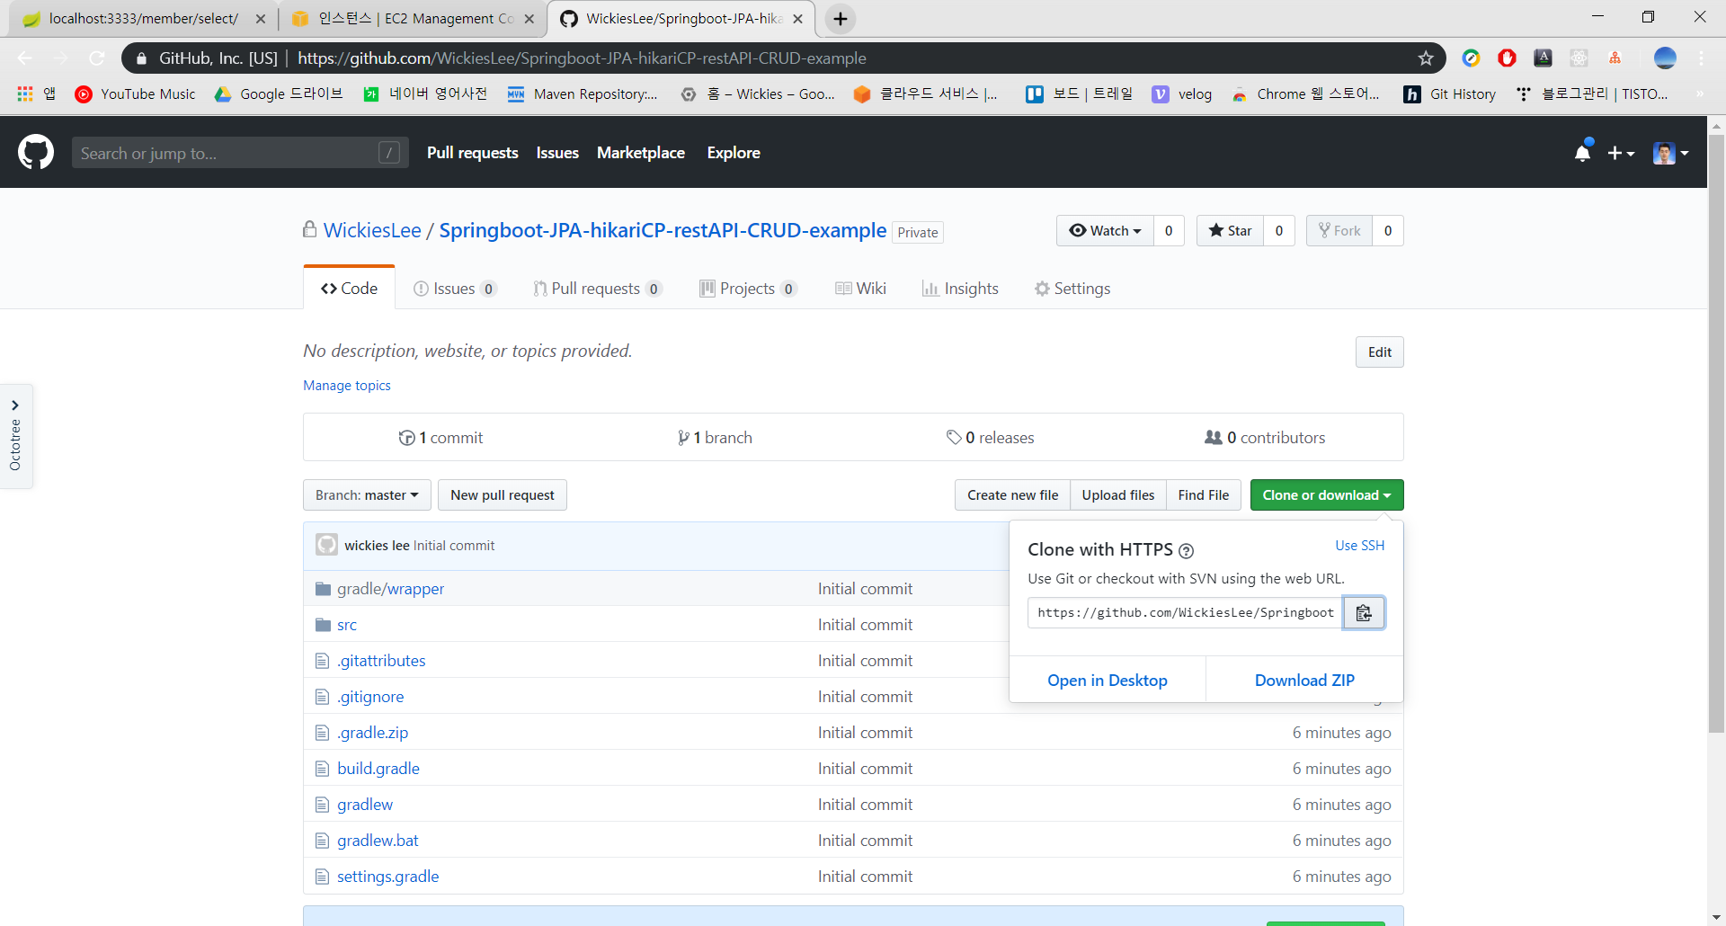This screenshot has width=1726, height=926.
Task: Open the gradle/wrapper folder
Action: [390, 589]
